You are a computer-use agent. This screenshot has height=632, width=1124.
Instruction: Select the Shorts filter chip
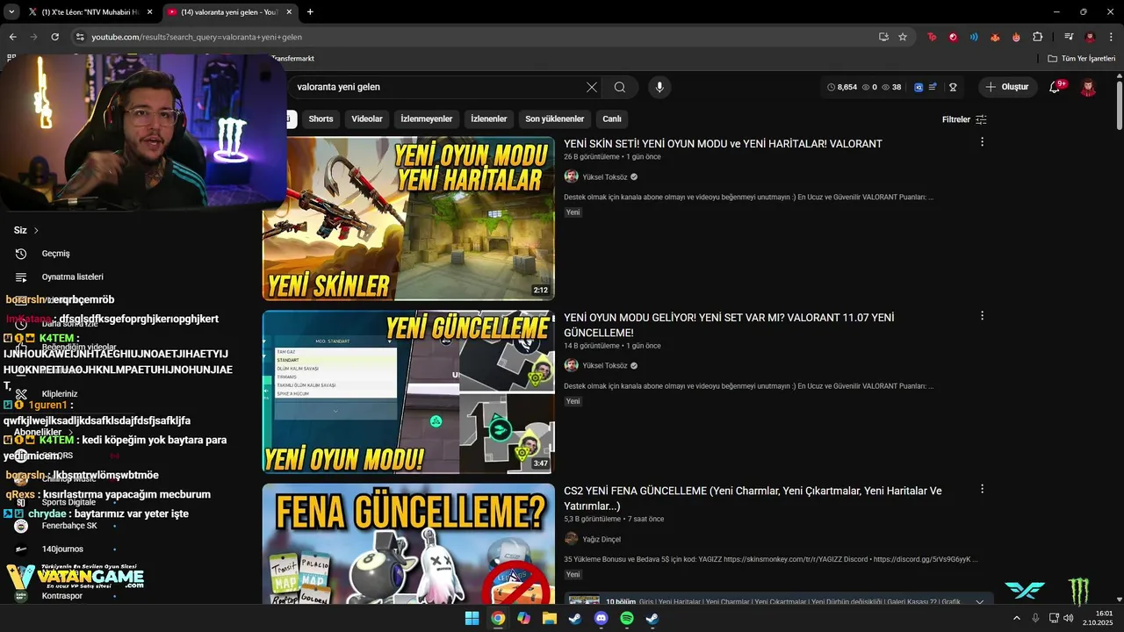point(321,119)
